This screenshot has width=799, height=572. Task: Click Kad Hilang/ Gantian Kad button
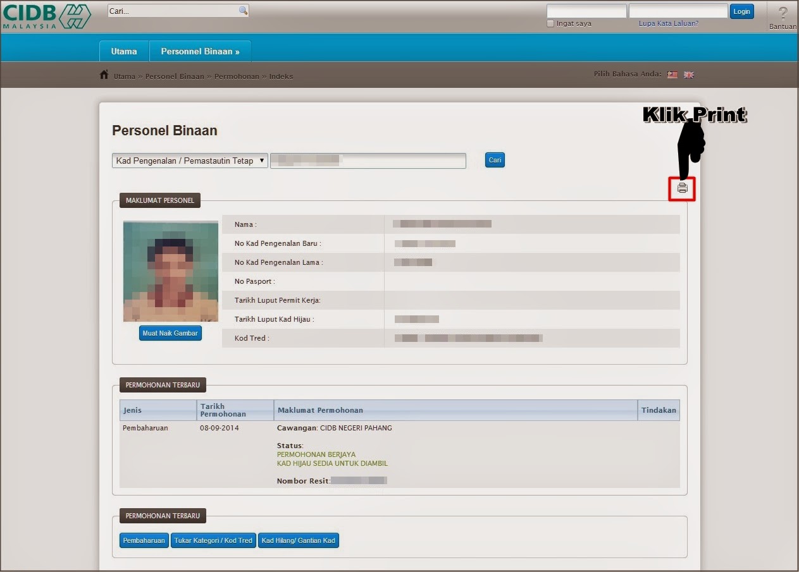pos(299,540)
